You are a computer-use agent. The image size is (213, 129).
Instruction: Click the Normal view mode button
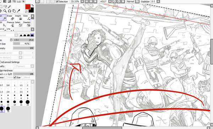click(x=130, y=1)
